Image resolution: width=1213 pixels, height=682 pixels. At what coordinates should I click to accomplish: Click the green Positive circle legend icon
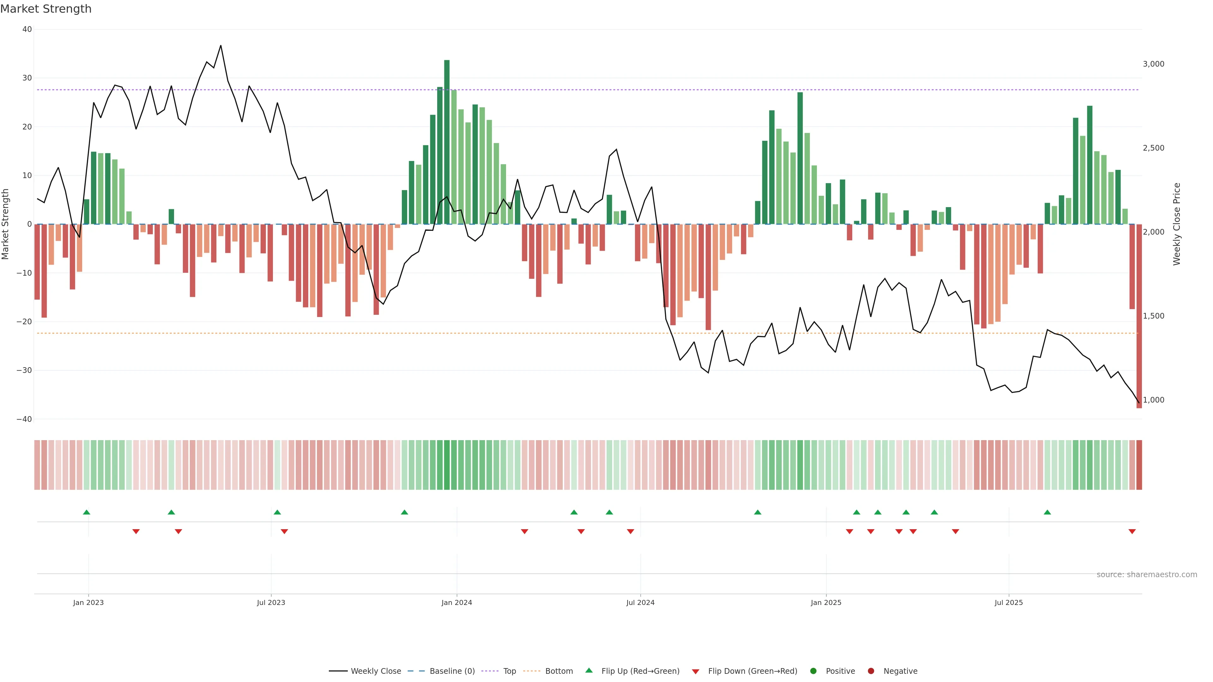[x=813, y=671]
